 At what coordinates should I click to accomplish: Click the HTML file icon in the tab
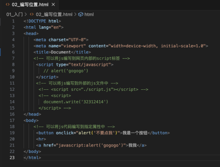point(8,5)
